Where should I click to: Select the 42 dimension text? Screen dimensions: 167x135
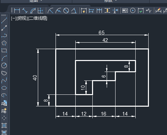click(x=105, y=40)
